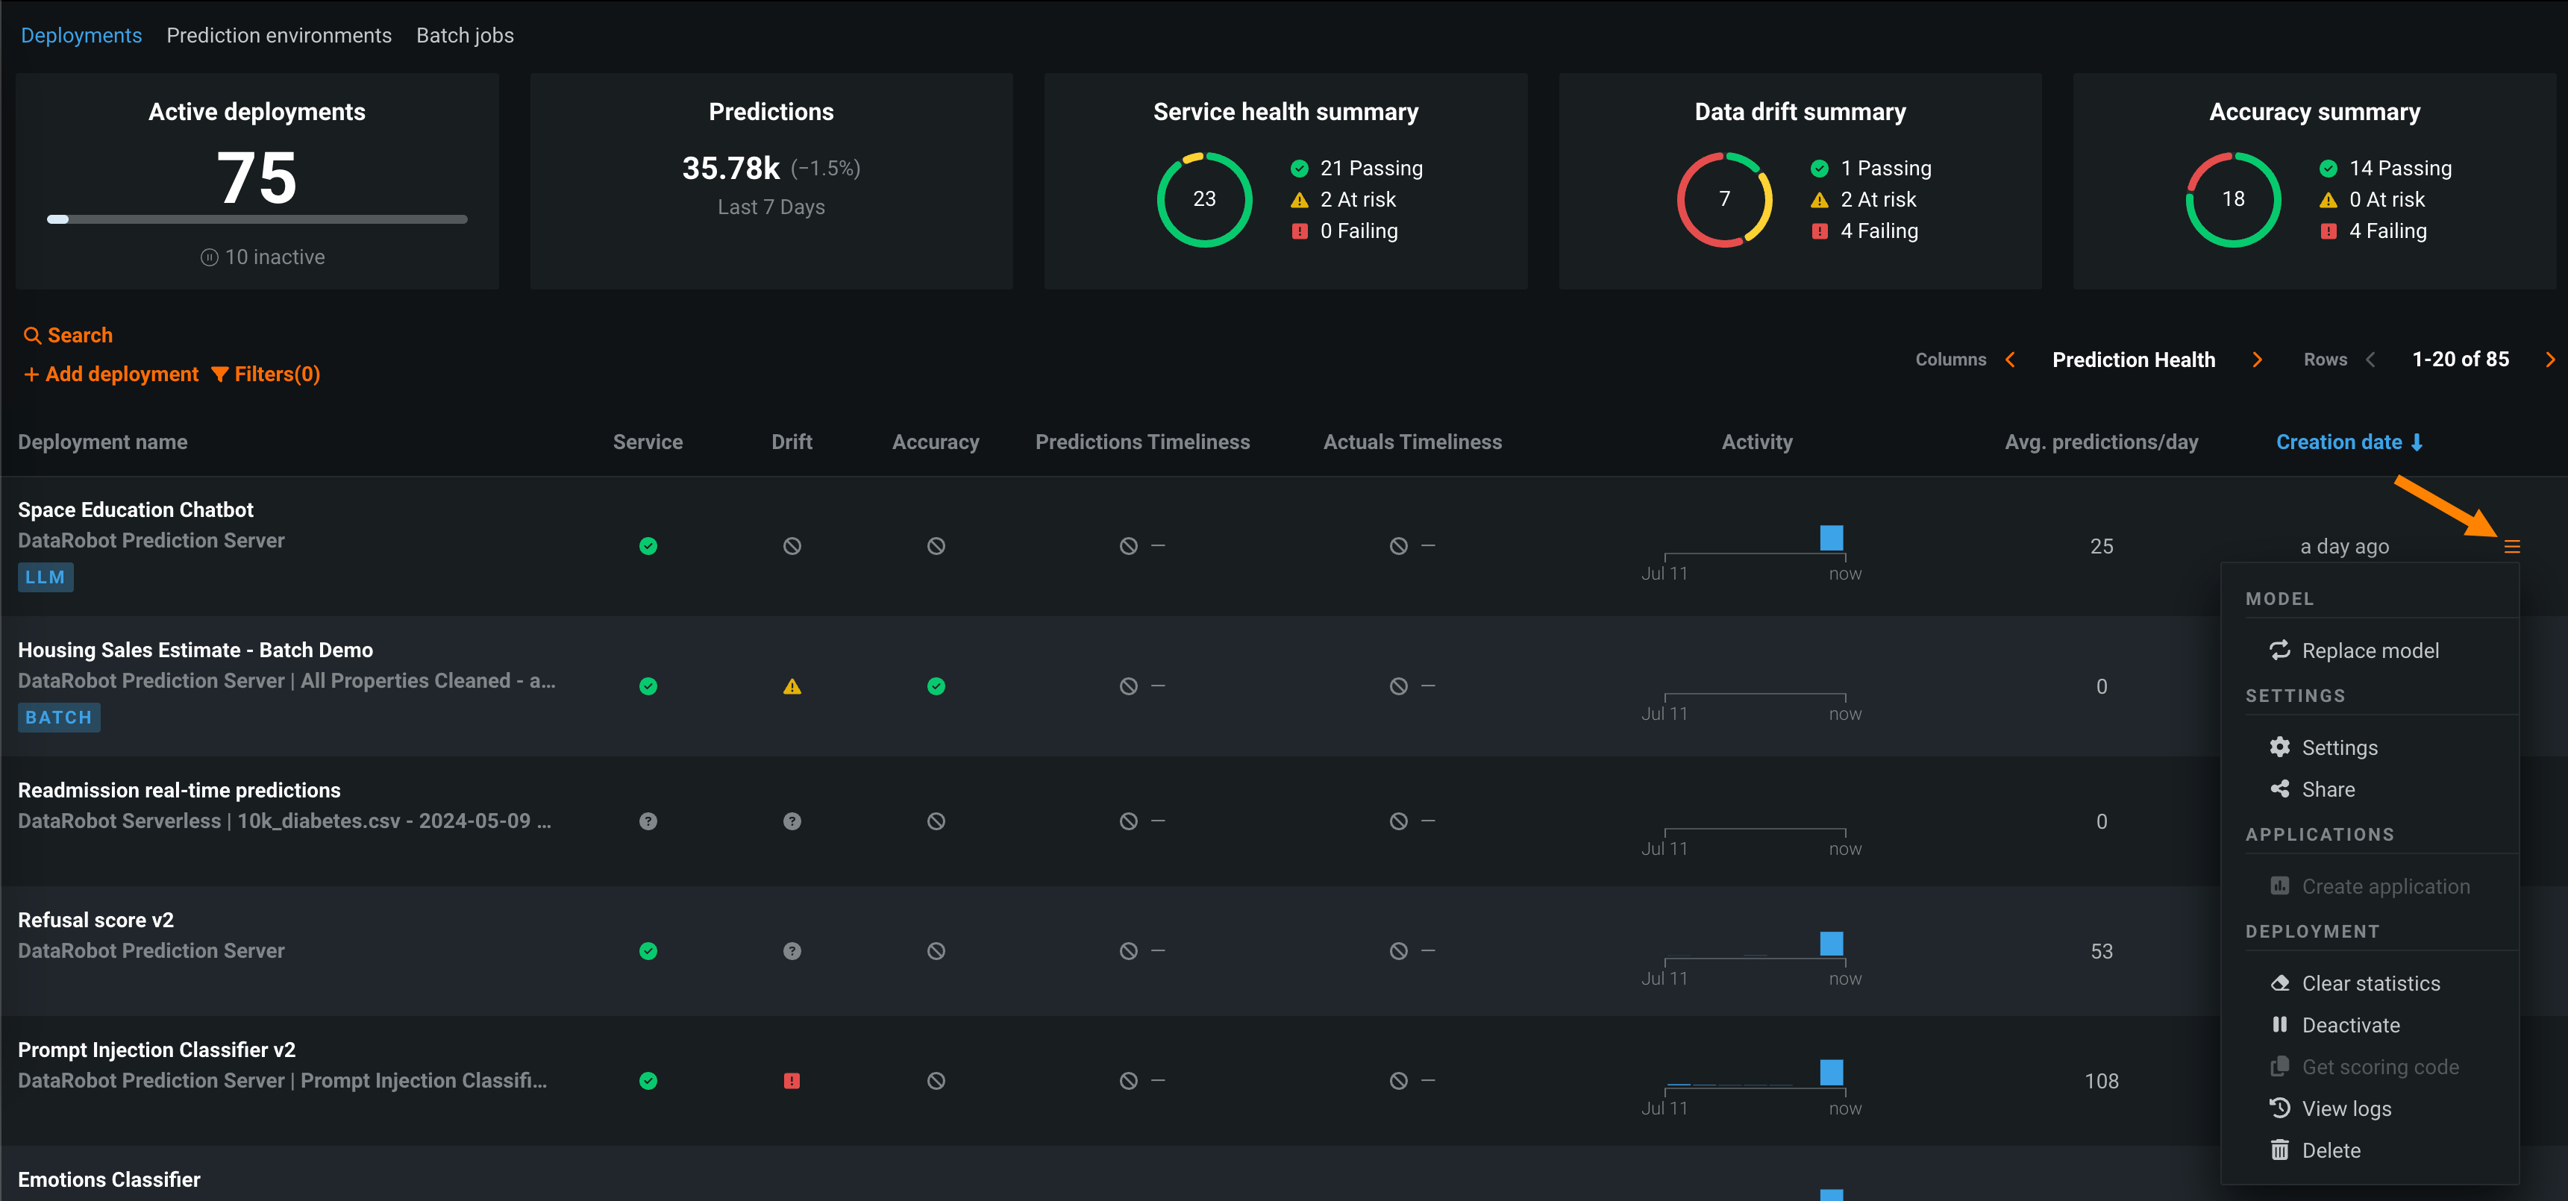Go to next columns view with right chevron
Screen dimensions: 2568x1201
tap(2257, 360)
